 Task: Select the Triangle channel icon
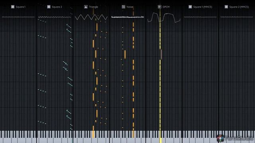click(x=86, y=7)
